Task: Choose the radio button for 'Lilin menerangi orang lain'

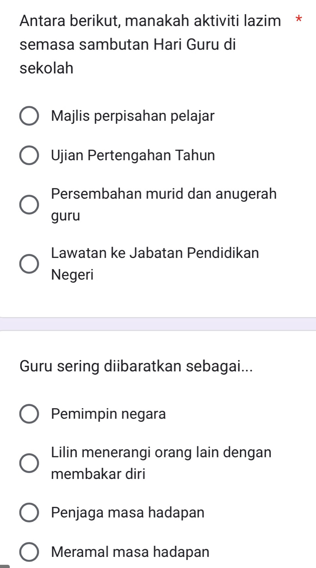Action: coord(29,463)
